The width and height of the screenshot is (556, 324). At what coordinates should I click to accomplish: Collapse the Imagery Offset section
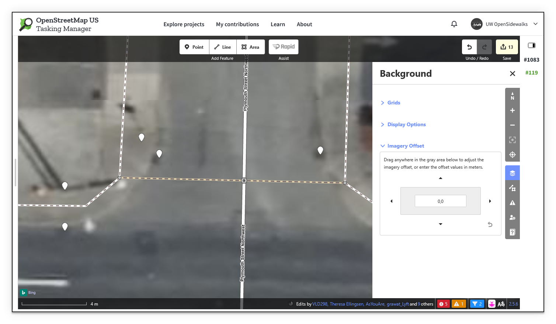[x=406, y=146]
